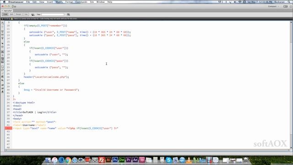Switch to Live view

(26, 14)
